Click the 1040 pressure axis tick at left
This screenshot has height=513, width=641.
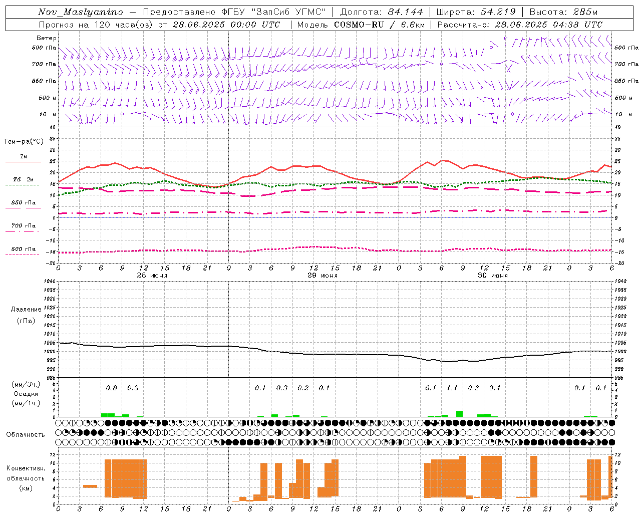pyautogui.click(x=49, y=282)
